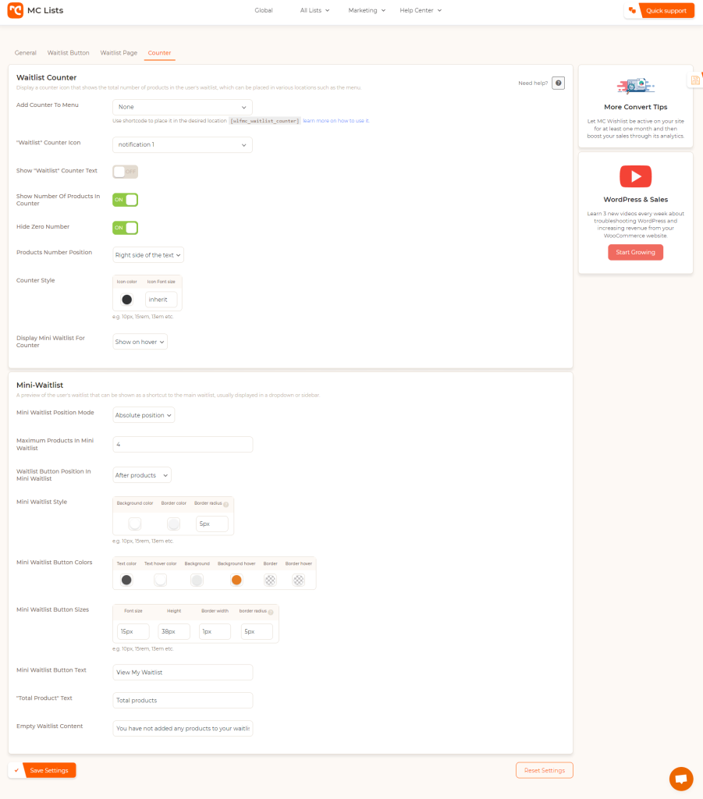Open the Need help question mark icon
Image resolution: width=703 pixels, height=799 pixels.
(x=559, y=83)
